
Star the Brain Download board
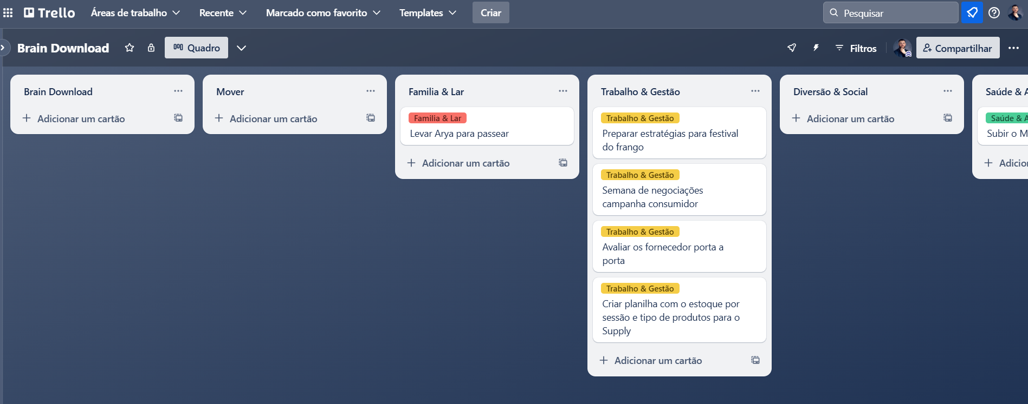[x=130, y=48]
